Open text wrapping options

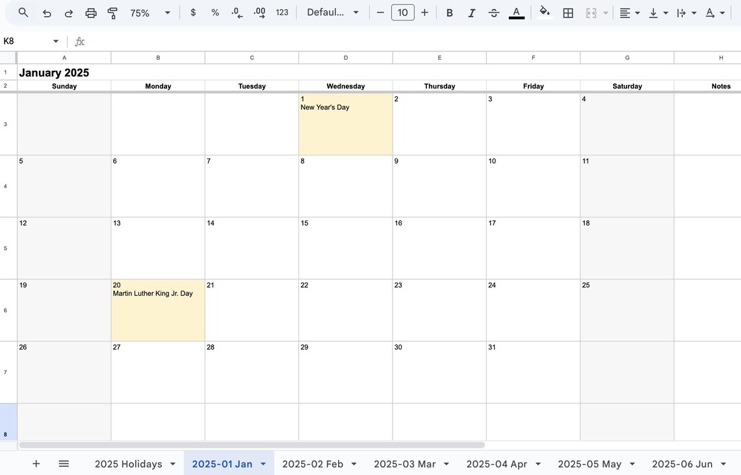click(x=686, y=13)
